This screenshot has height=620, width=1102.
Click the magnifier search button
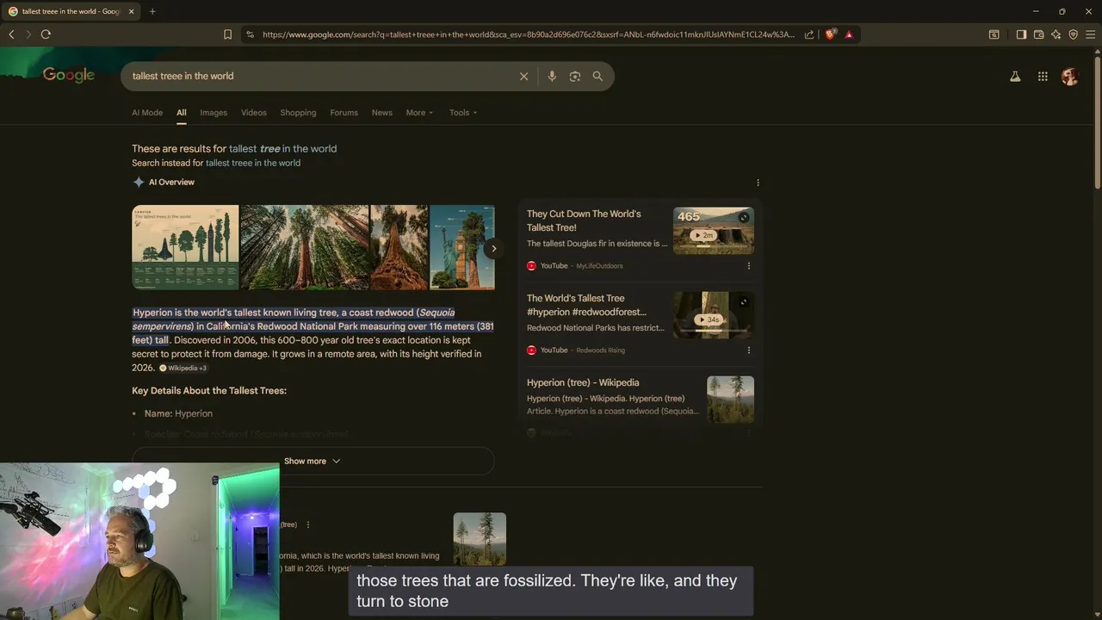click(x=597, y=76)
